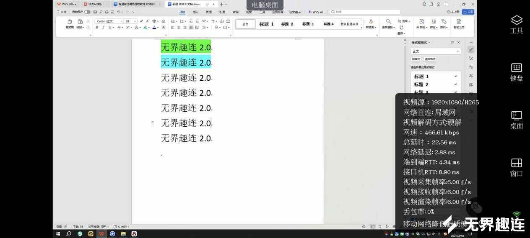
Task: Toggle the character shading button
Action: pyautogui.click(x=164, y=28)
